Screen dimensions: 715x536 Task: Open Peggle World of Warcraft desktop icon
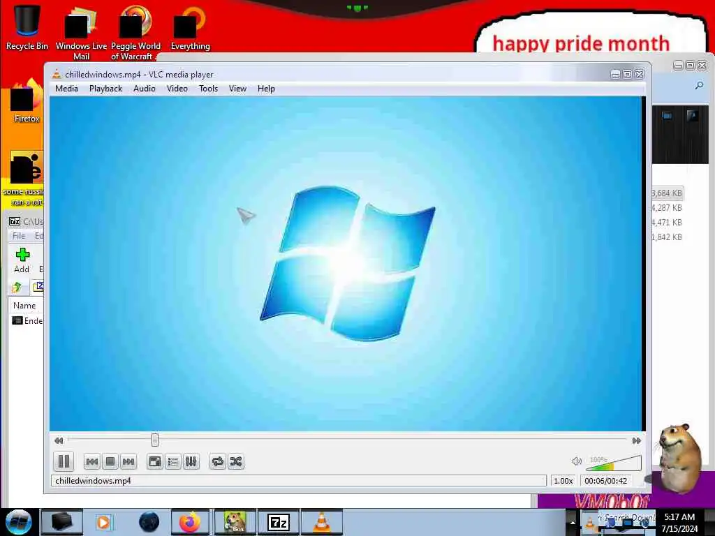135,33
